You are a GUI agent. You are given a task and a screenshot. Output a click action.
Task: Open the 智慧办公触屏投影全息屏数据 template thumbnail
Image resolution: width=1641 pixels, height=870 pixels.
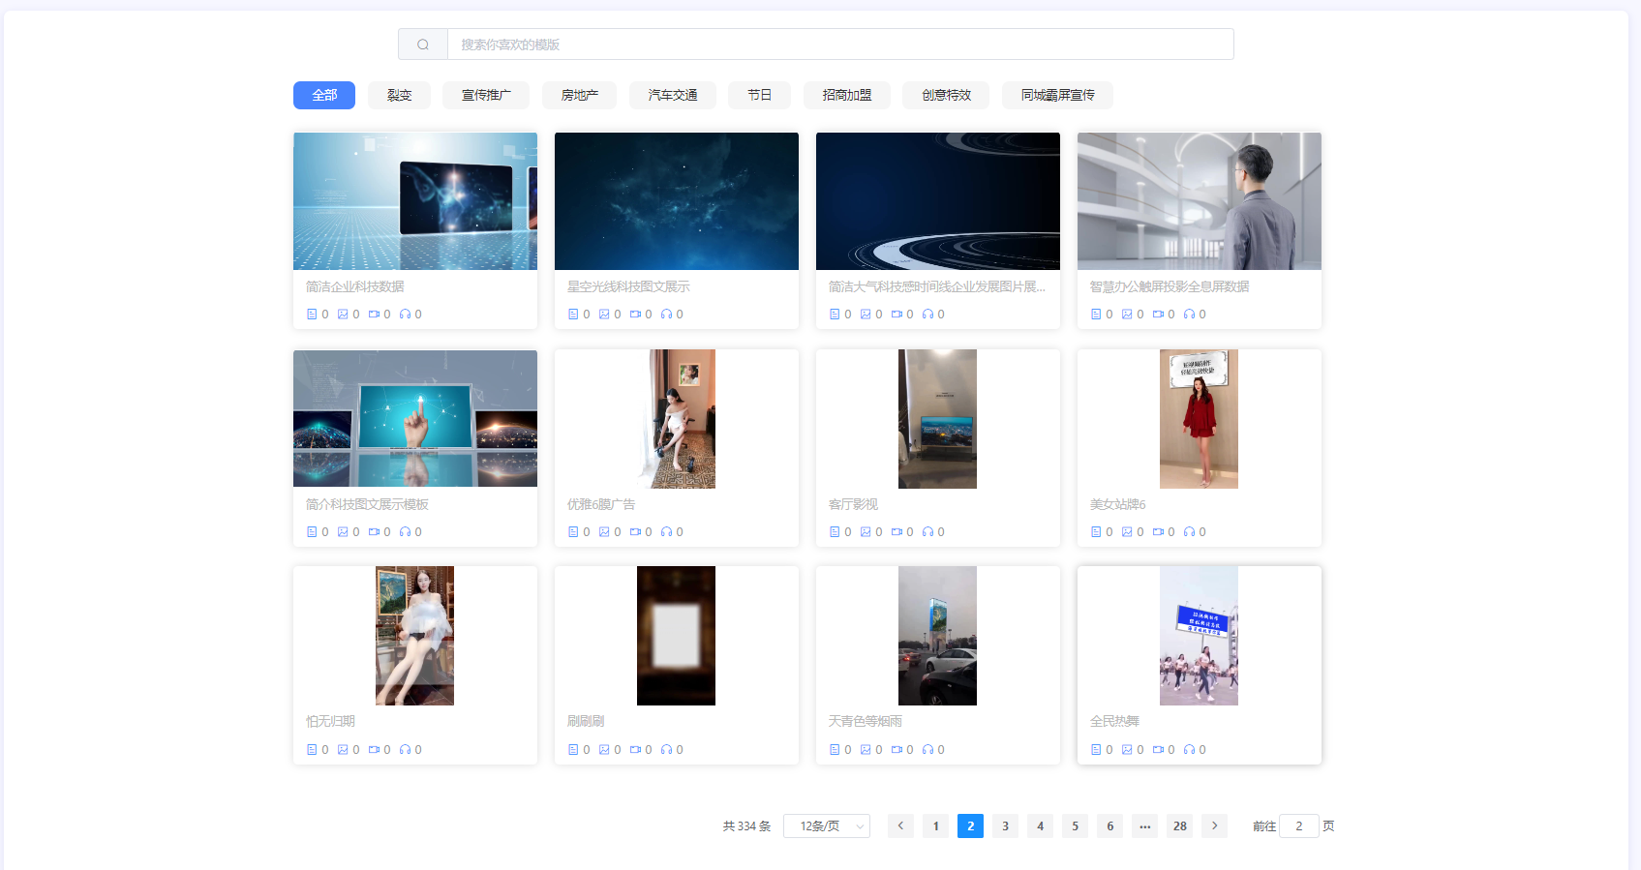point(1199,201)
